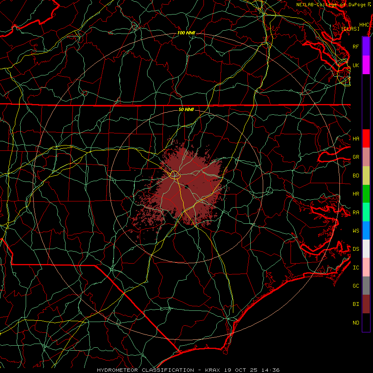Click the 19 OCT 25 date text
Screen dimensions: 373x373
click(x=241, y=370)
